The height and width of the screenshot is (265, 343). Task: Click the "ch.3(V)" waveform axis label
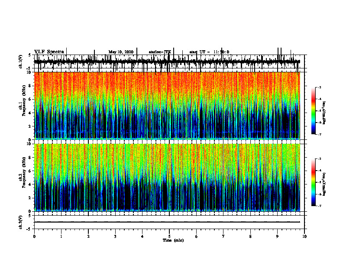(x=21, y=222)
